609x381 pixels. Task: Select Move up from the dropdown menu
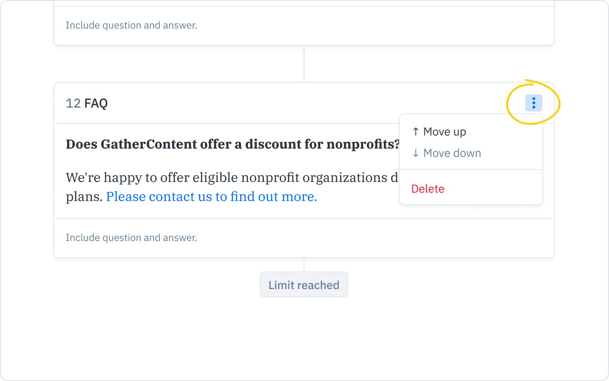point(444,132)
